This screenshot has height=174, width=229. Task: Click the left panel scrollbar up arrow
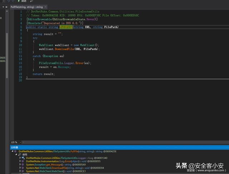pos(7,11)
